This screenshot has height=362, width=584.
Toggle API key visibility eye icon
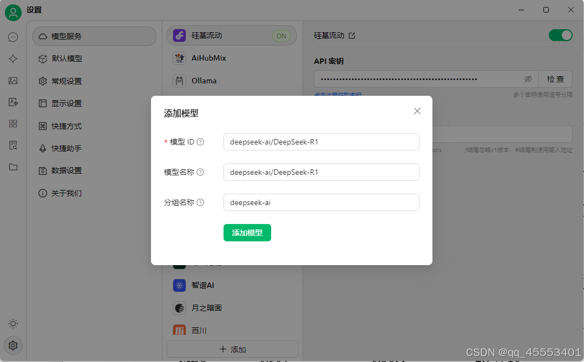528,79
